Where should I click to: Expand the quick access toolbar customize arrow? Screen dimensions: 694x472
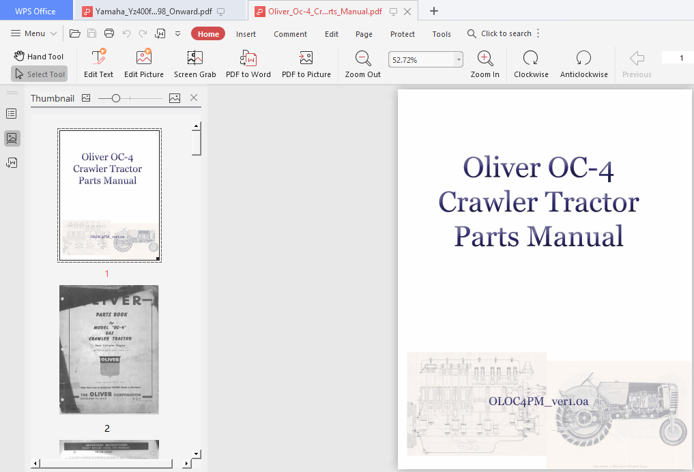[178, 33]
